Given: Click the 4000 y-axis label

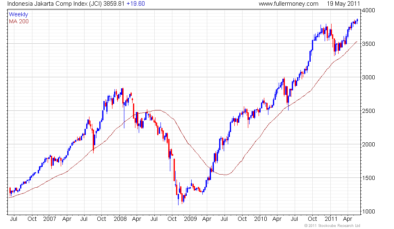Looking at the screenshot, I should point(369,10).
